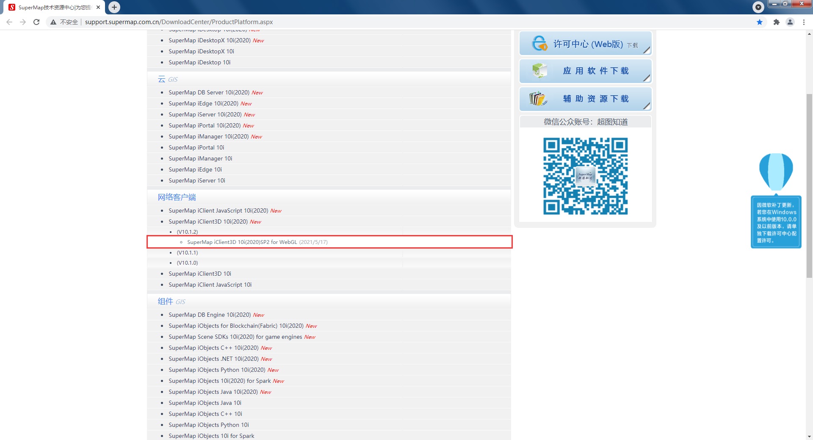Open the Chrome three-dot menu
The height and width of the screenshot is (440, 813).
[804, 22]
